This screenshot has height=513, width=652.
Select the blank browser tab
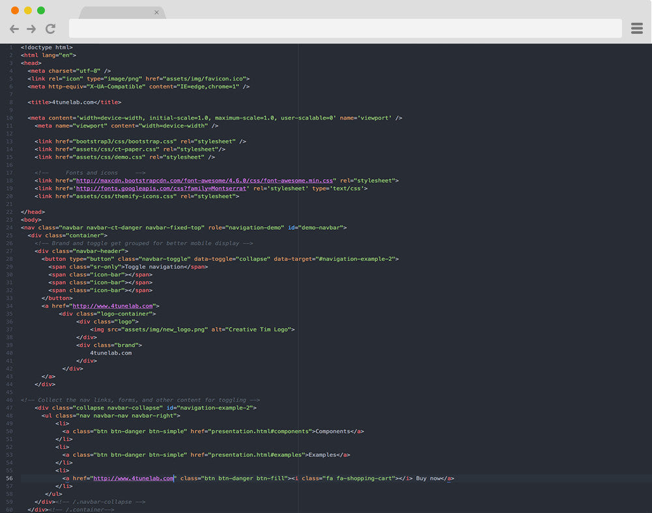point(117,12)
